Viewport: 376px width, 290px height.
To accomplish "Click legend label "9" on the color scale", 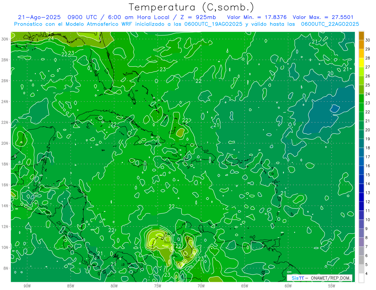I will (x=367, y=229).
